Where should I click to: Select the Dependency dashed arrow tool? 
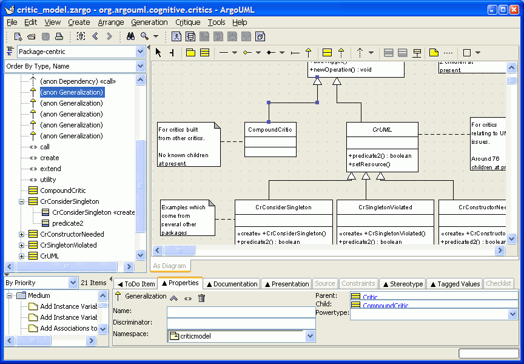coord(360,53)
